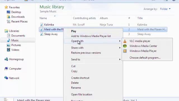The image size is (179, 101).
Task: Expand Send to submenu arrow
Action: tap(120, 59)
